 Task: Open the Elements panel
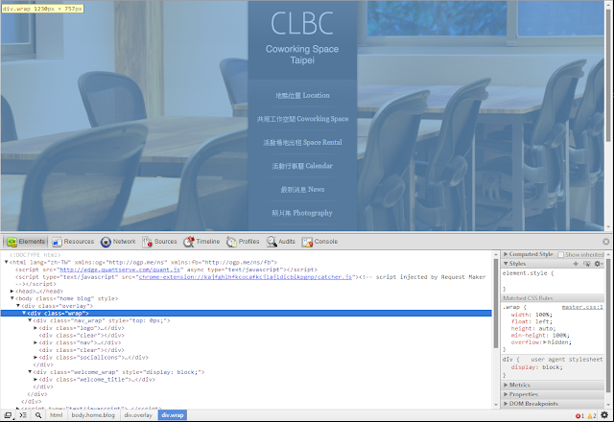click(x=26, y=242)
